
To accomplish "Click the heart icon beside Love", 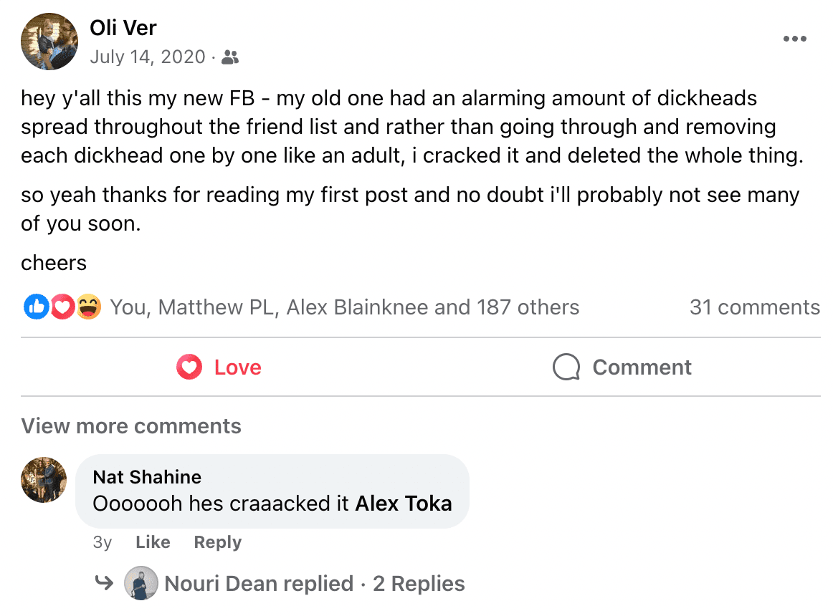I will [189, 367].
